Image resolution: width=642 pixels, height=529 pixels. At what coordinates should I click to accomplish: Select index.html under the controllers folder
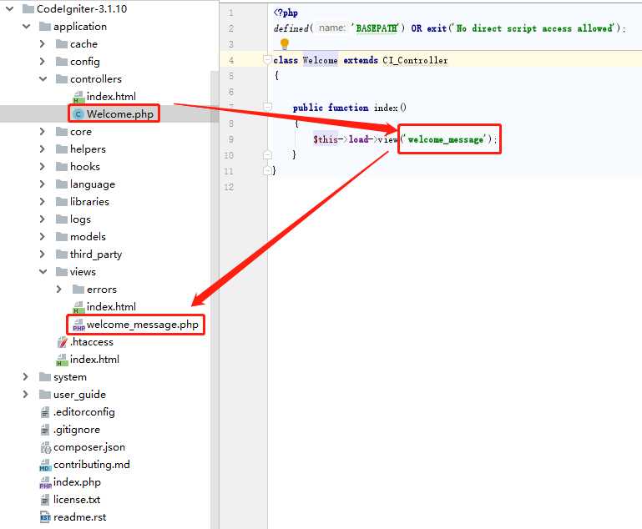click(x=111, y=97)
